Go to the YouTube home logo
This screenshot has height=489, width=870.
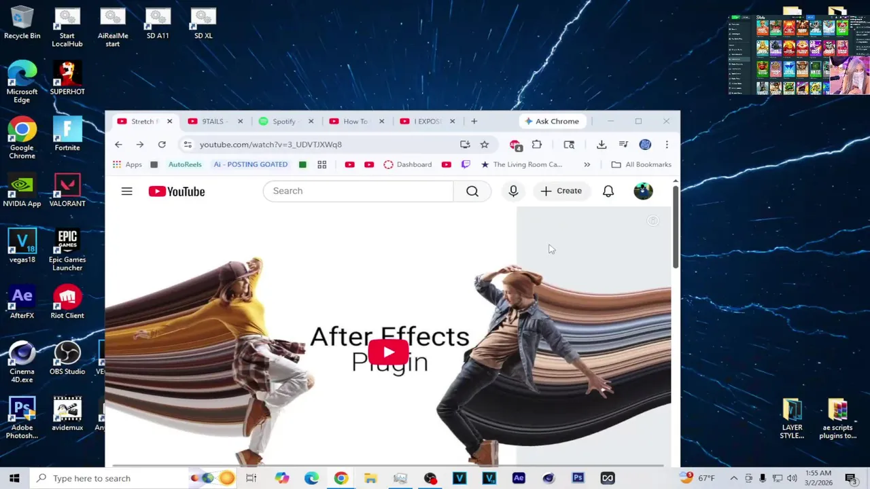177,192
